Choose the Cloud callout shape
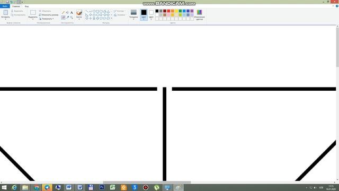Image resolution: width=339 pixels, height=191 pixels. (108, 19)
